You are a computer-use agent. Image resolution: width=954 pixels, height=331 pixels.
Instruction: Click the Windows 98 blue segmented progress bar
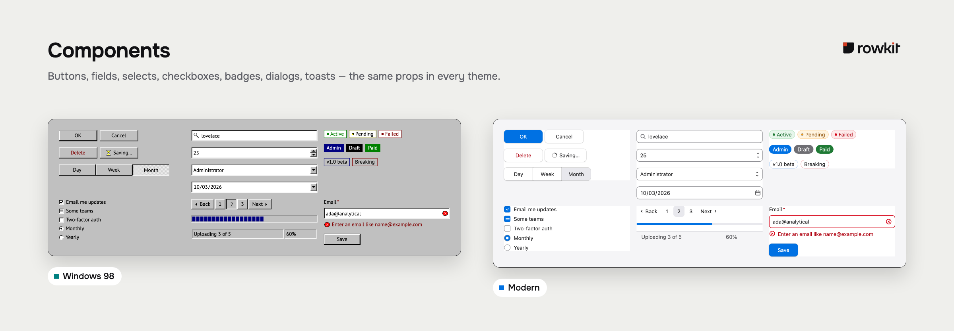254,219
